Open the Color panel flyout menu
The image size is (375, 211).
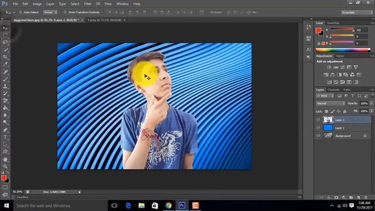372,23
